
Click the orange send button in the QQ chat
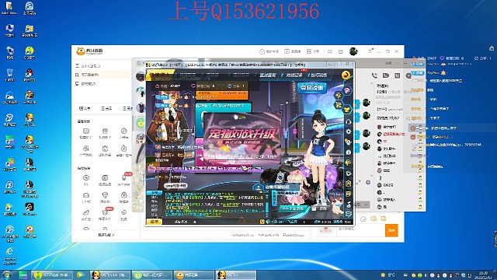(391, 230)
